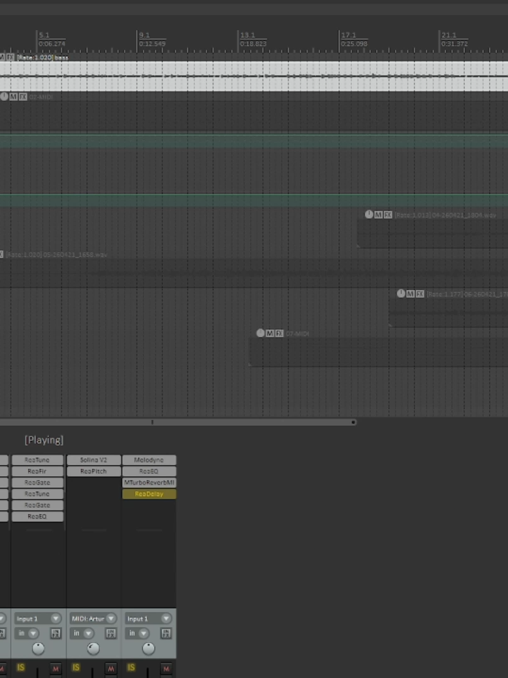
Task: Expand the 'in' monitor dropdown on the ReaTune strip
Action: [x=27, y=633]
